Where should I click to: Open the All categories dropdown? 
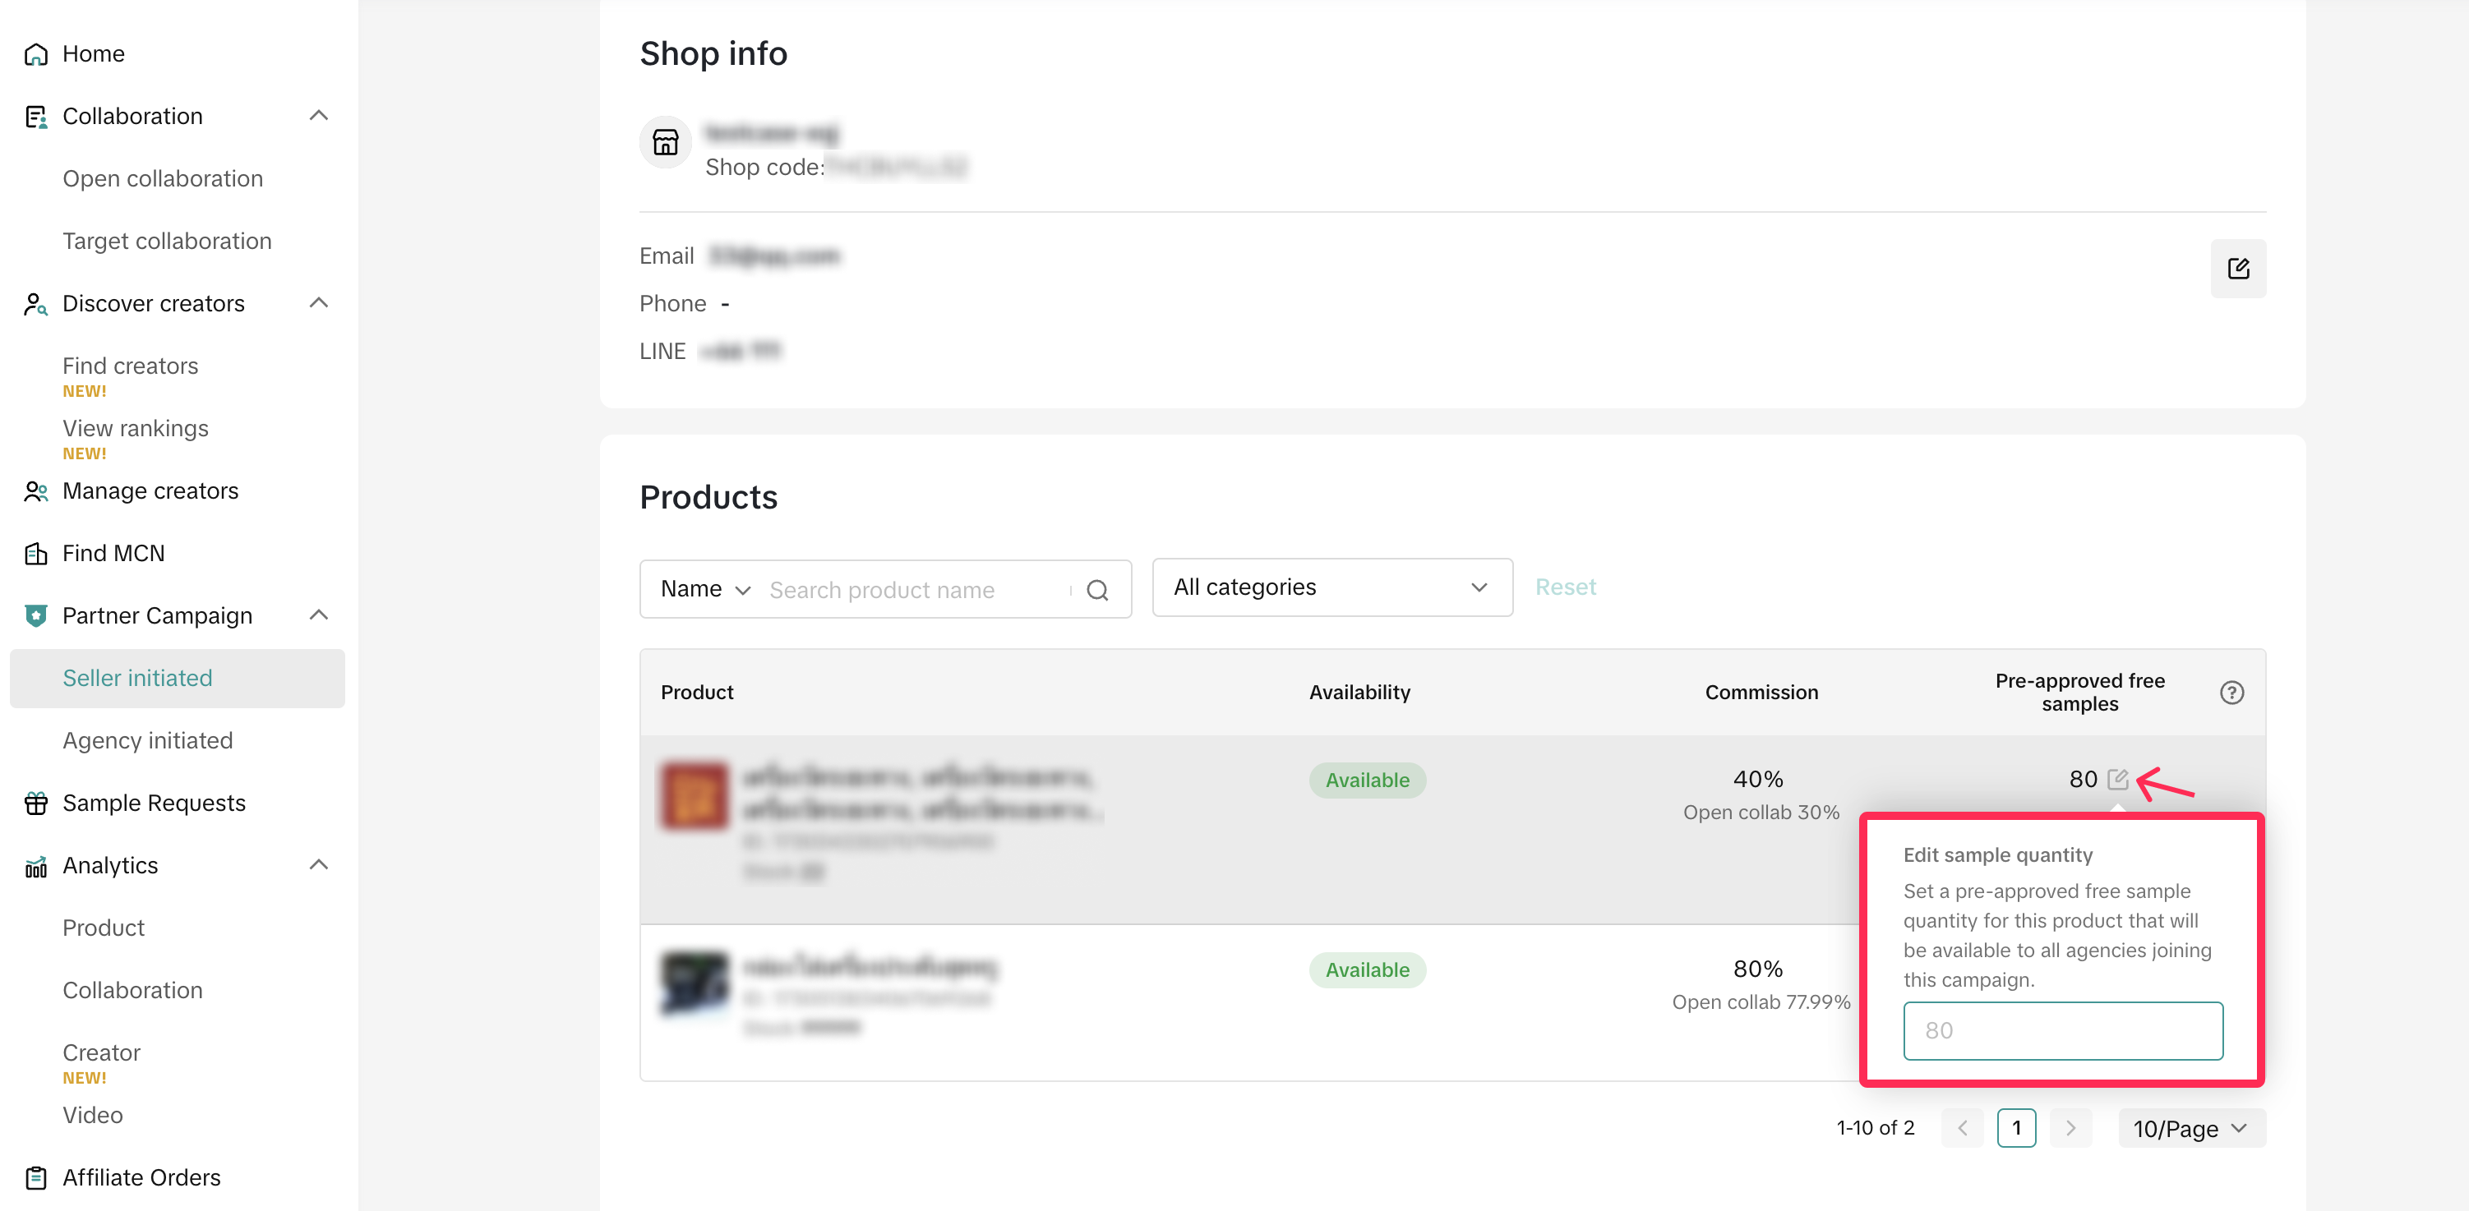1331,587
